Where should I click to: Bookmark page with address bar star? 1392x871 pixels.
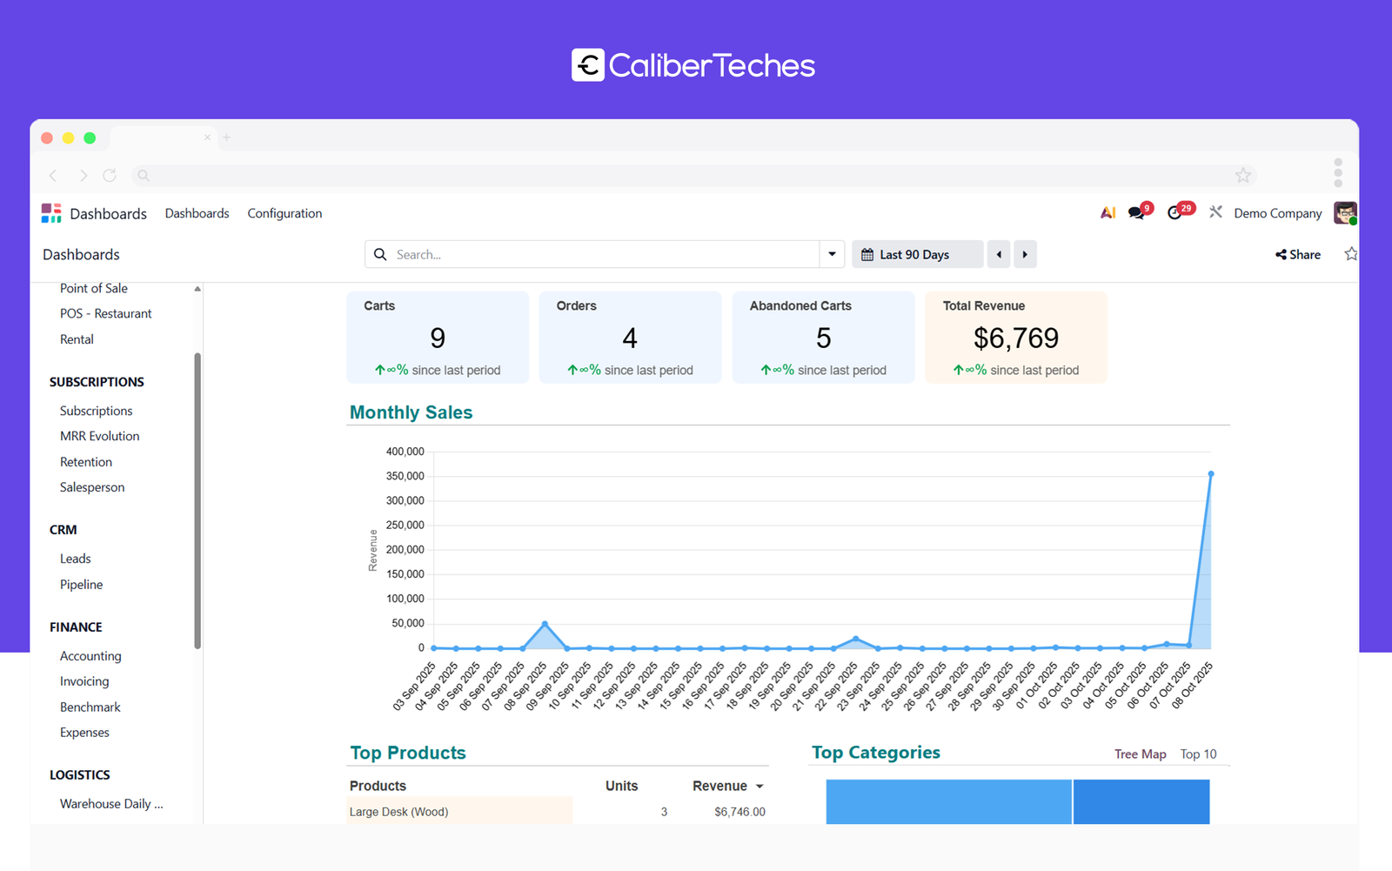[x=1243, y=176]
